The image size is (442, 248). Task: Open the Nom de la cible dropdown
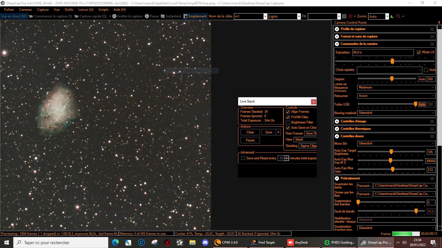265,16
